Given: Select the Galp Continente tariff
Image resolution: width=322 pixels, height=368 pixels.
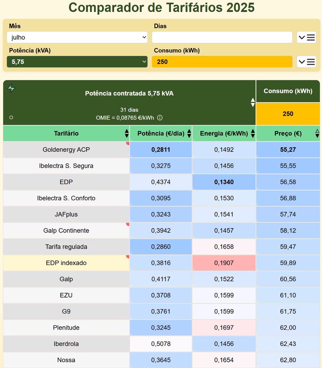Looking at the screenshot, I should pyautogui.click(x=66, y=231).
